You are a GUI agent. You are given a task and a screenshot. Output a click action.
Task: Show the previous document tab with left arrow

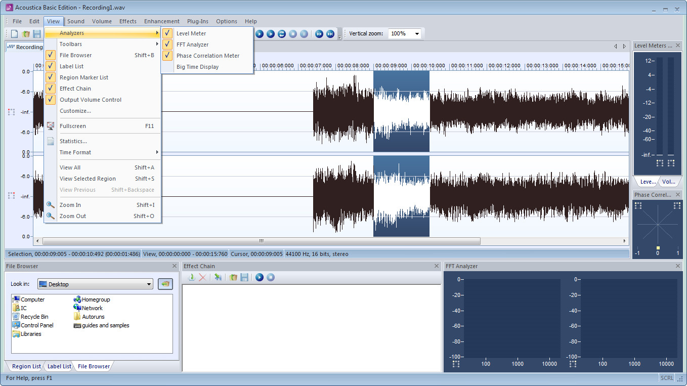click(x=616, y=46)
